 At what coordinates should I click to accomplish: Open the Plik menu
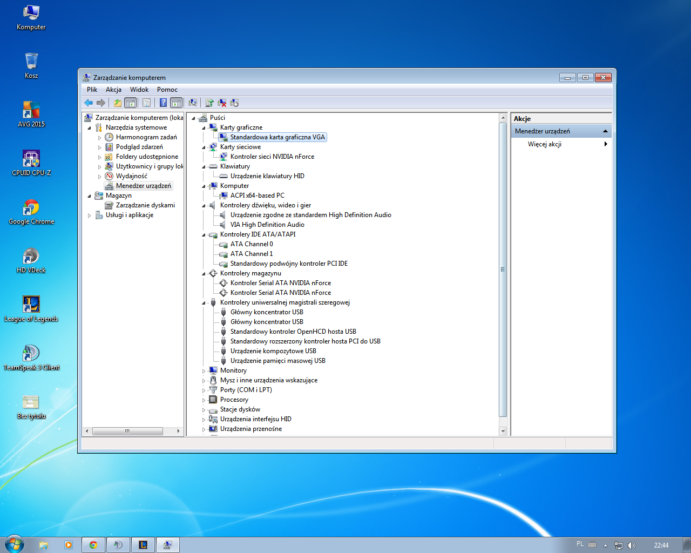92,90
